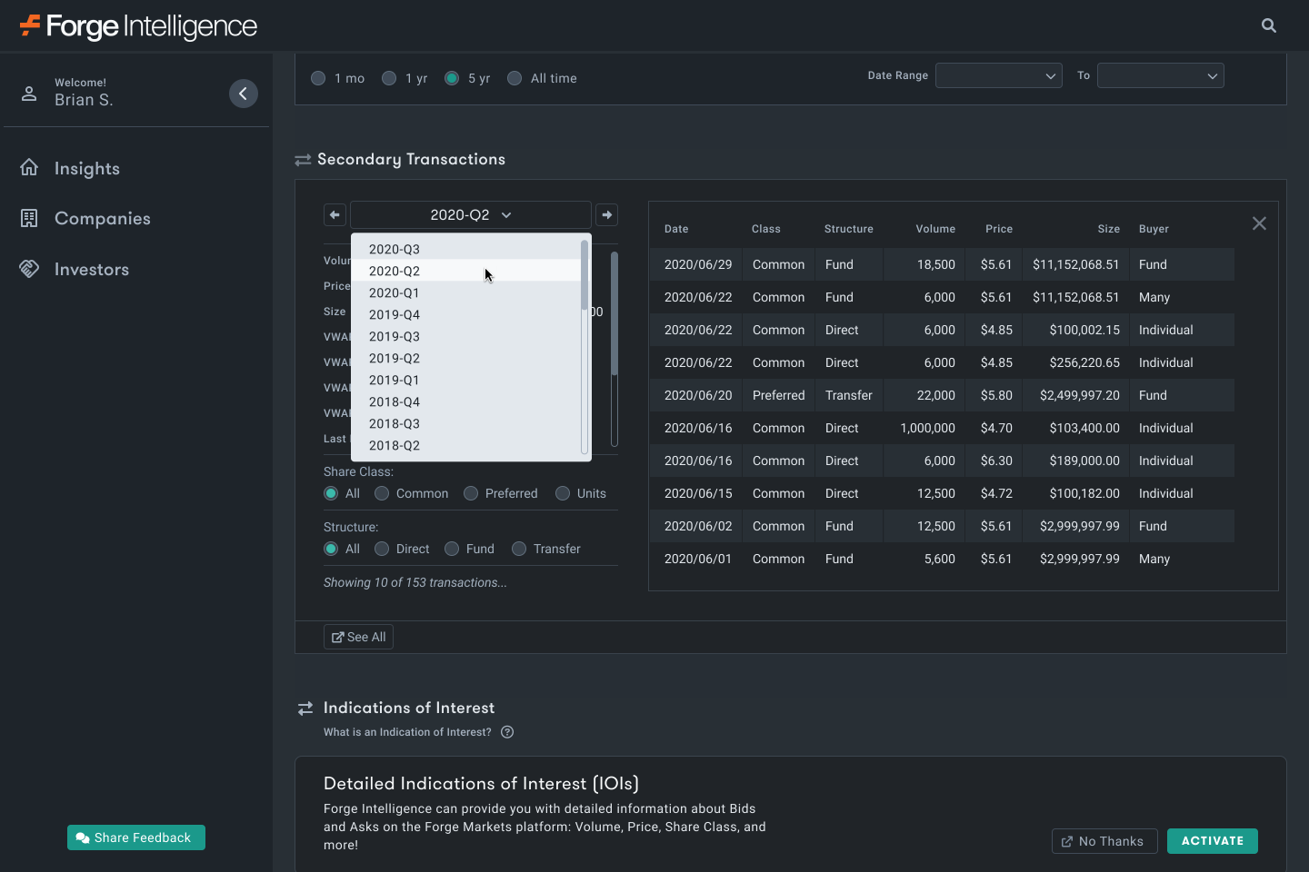Open the Date Range start dropdown
This screenshot has height=872, width=1309.
998,75
